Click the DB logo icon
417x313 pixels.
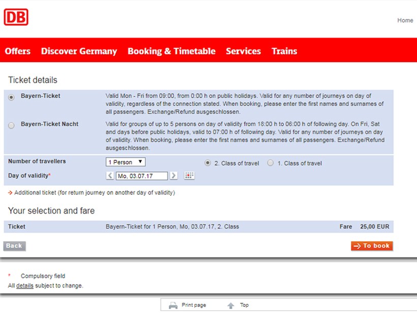pyautogui.click(x=16, y=17)
